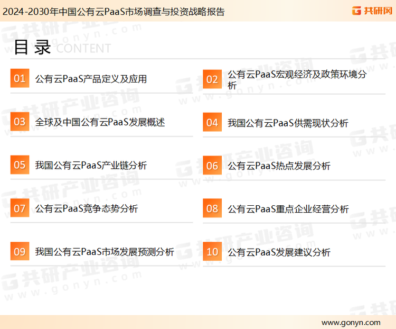Click the orange 07 number badge
The image size is (396, 329).
(20, 208)
